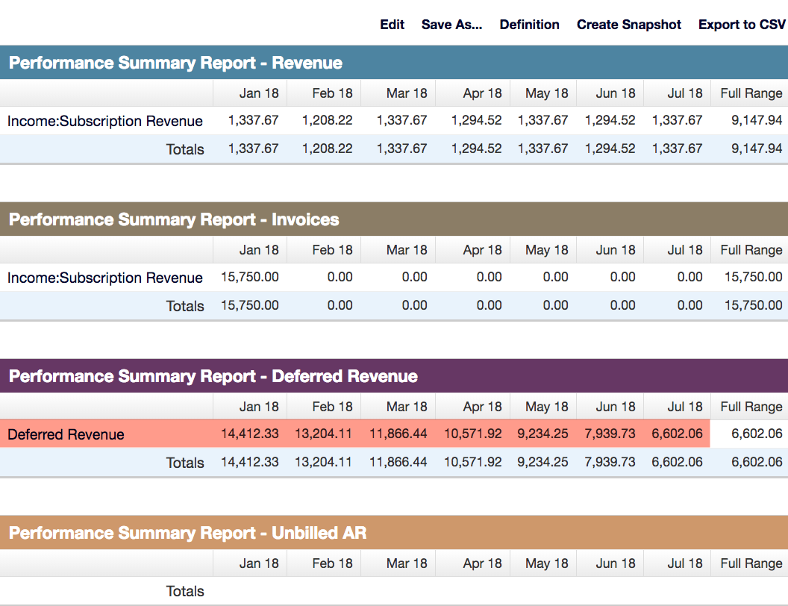Click Full Range 15,750.00 in Invoices Totals row

click(x=754, y=305)
